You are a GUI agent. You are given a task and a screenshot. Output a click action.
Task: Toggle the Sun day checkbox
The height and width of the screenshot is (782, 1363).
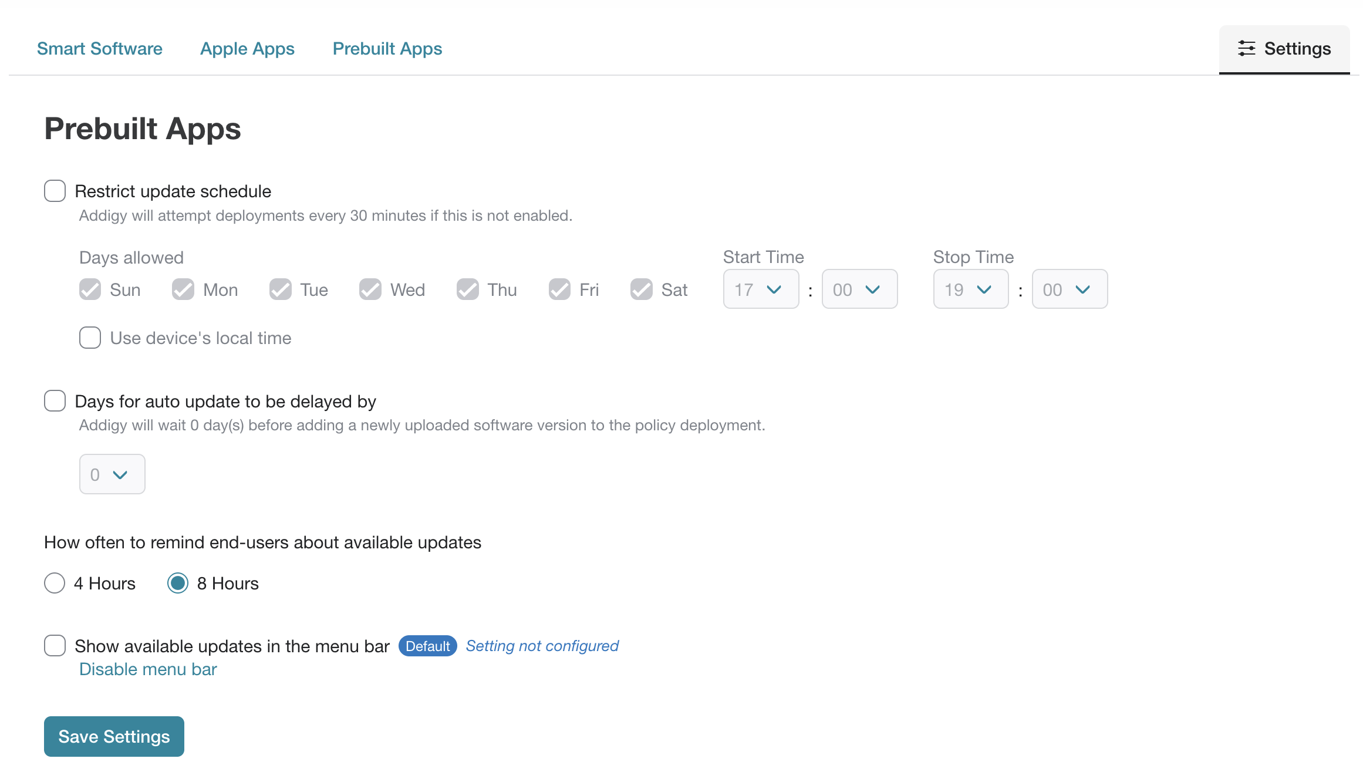click(90, 289)
